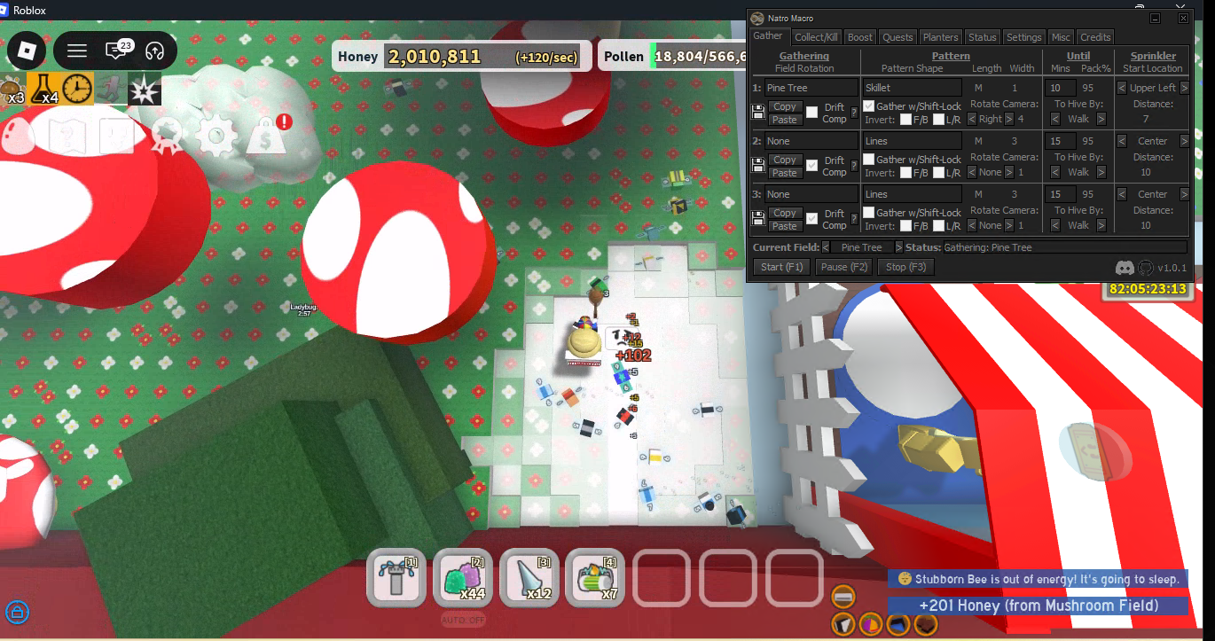Click right arrow next to Upper Left start location
Viewport: 1215px width, 641px height.
pyautogui.click(x=1185, y=88)
